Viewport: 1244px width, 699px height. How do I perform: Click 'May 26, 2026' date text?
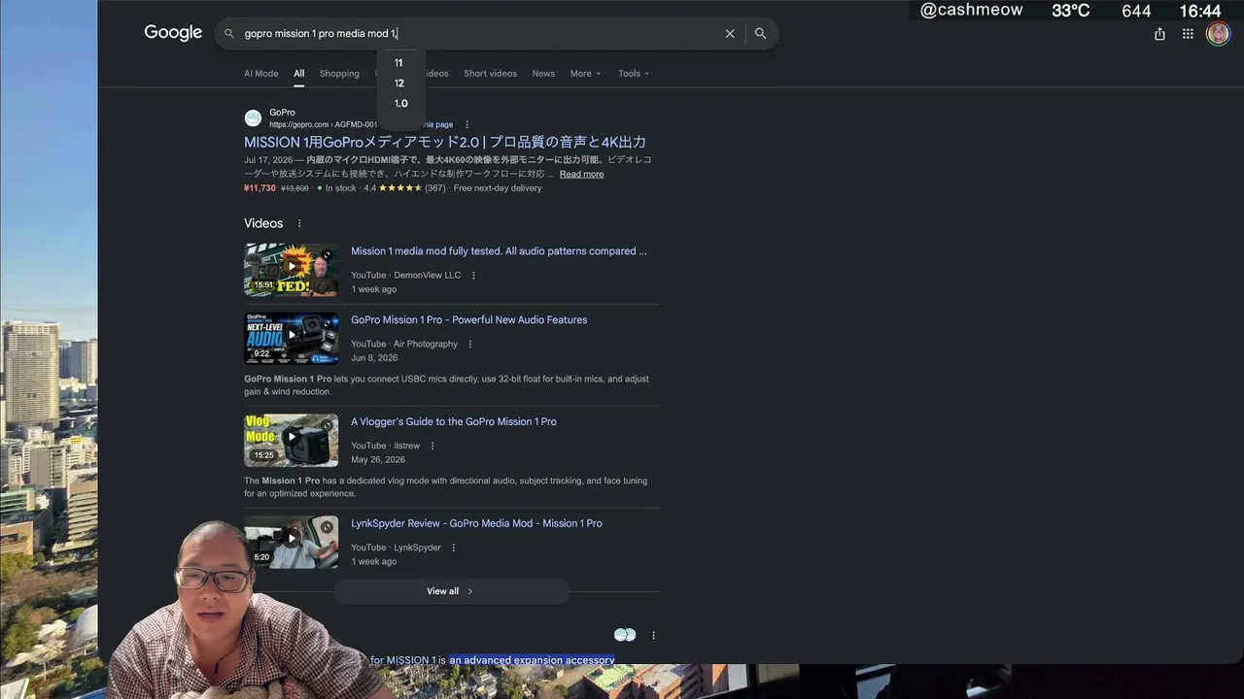pos(378,460)
